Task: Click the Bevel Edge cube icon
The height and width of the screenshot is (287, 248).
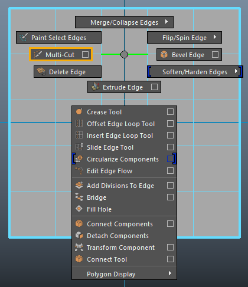Action: [164, 54]
